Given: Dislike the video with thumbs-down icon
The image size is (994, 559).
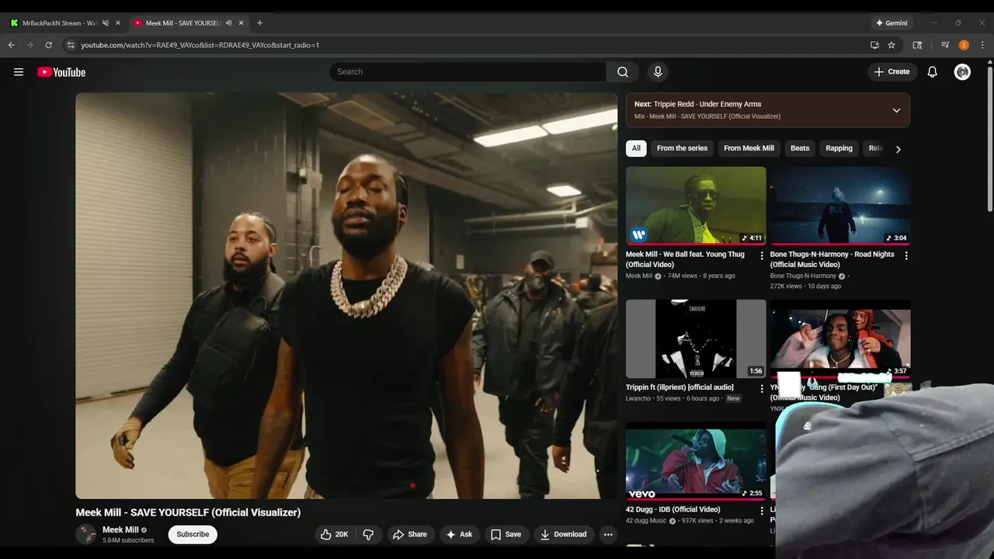Looking at the screenshot, I should click(368, 534).
